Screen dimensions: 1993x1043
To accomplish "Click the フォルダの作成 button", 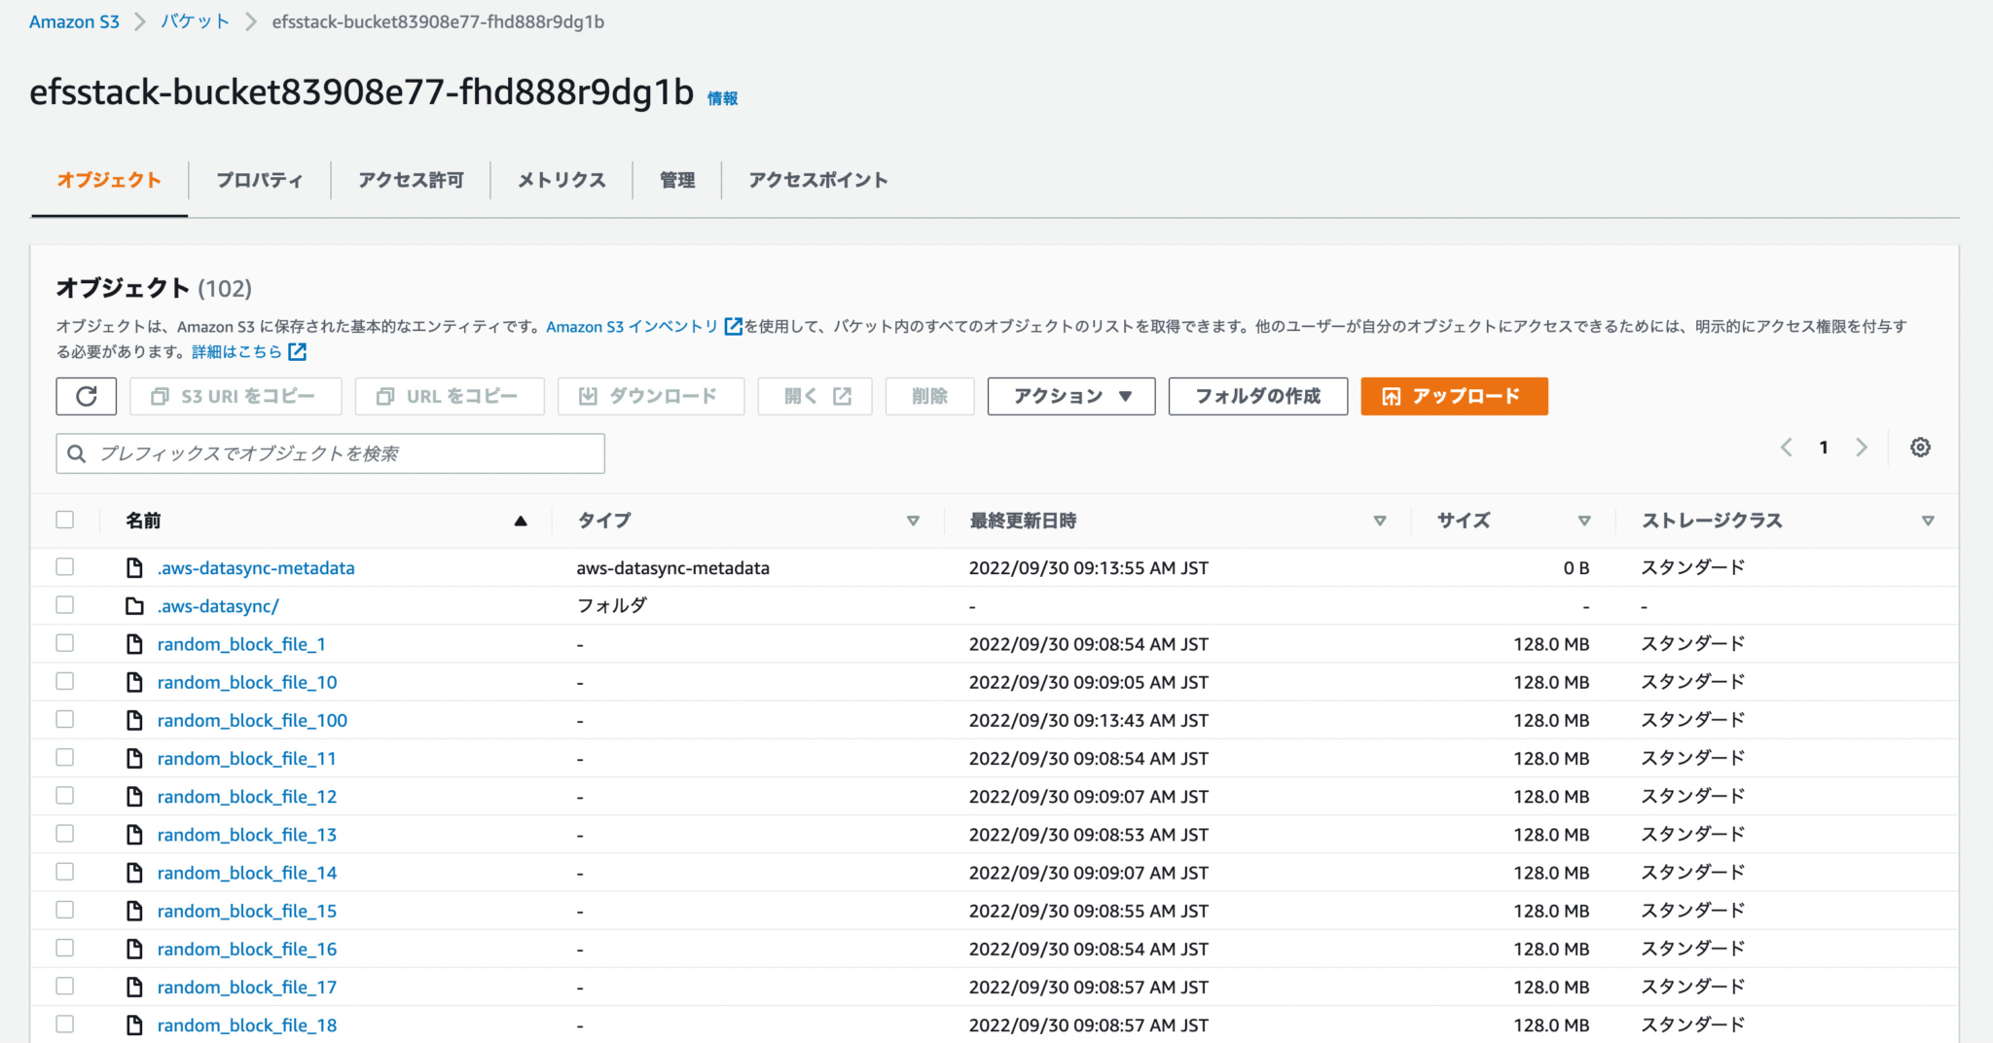I will [1256, 396].
